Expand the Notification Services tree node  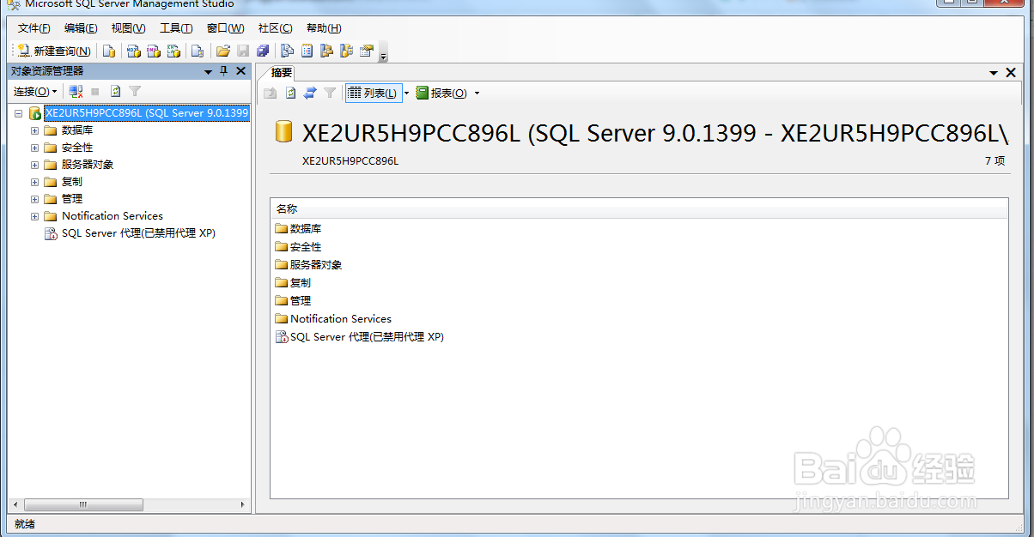(35, 216)
